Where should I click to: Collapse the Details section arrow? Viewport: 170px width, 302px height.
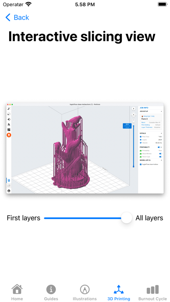161,133
